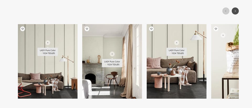
Task: Advance to next carousel slide
Action: 235,11
